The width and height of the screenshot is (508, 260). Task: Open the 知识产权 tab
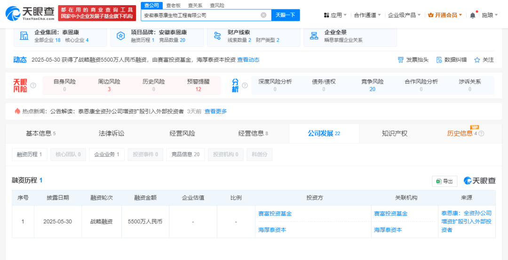point(395,134)
